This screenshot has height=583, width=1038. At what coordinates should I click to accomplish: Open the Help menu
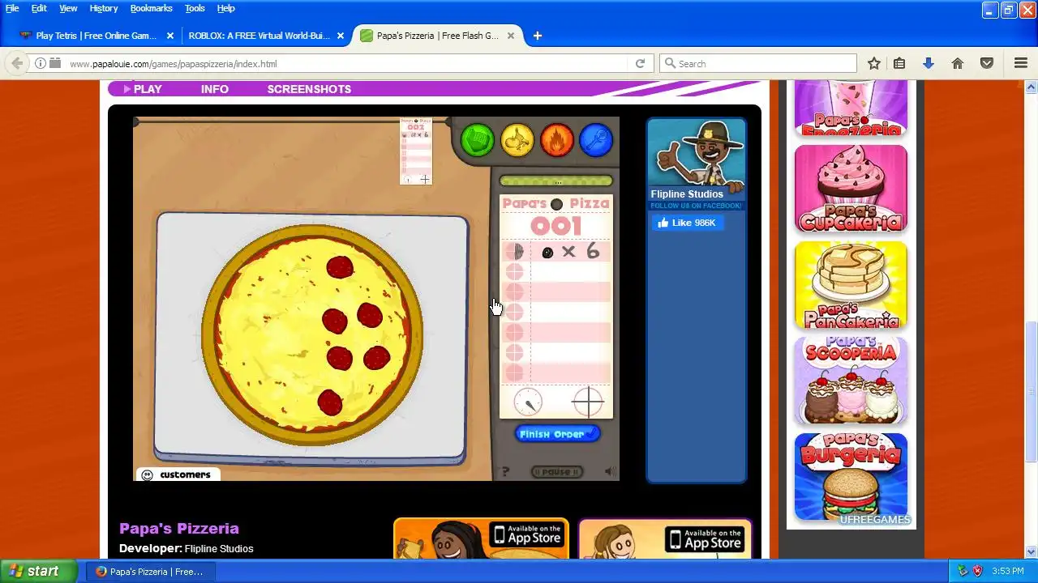[226, 8]
